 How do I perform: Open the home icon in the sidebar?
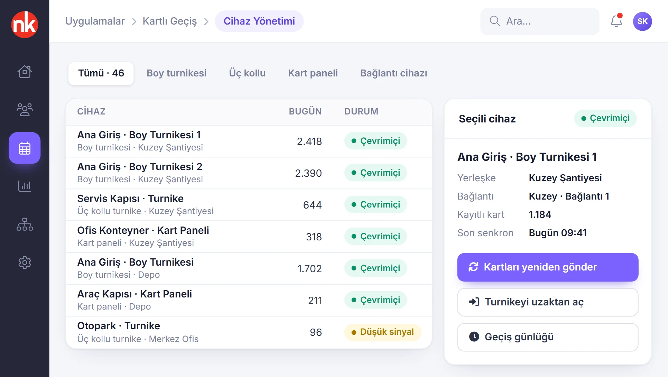pyautogui.click(x=25, y=72)
